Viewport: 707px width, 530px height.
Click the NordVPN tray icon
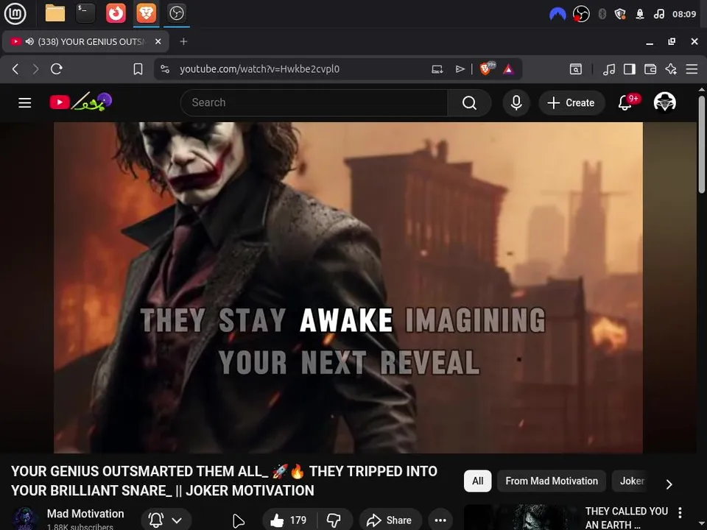click(x=557, y=14)
